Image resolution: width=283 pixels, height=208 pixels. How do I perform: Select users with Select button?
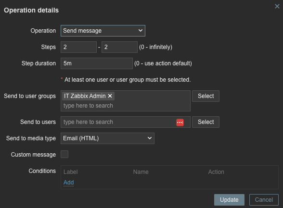click(206, 122)
